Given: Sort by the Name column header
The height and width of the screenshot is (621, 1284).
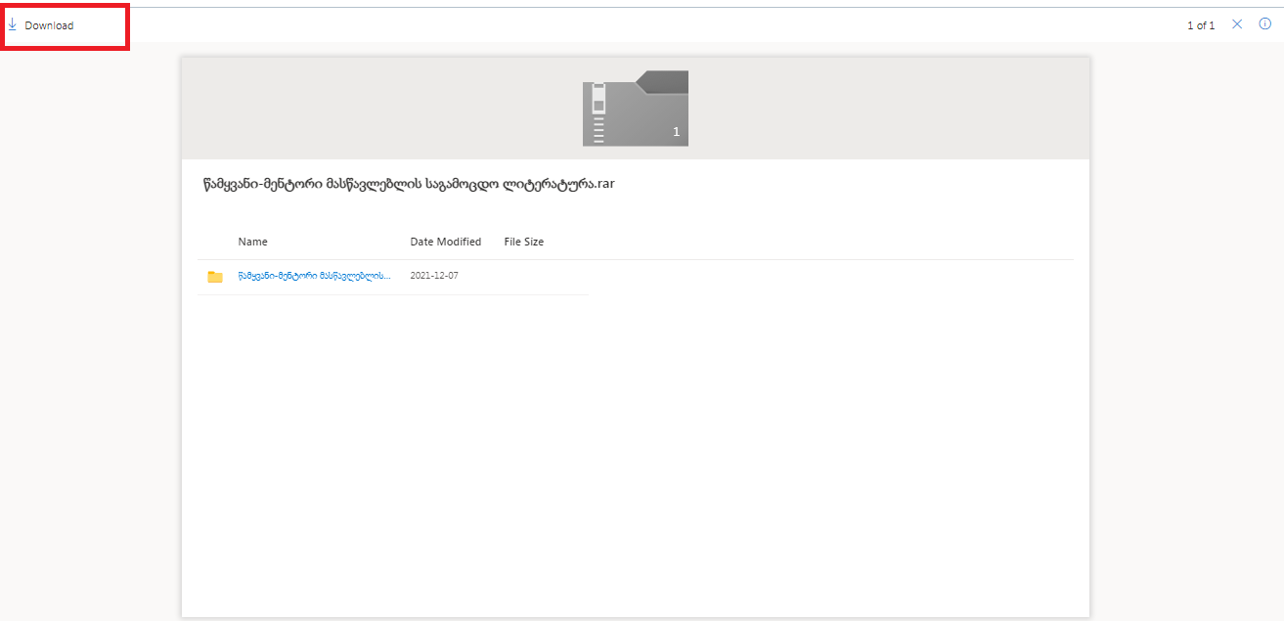Looking at the screenshot, I should [x=252, y=242].
